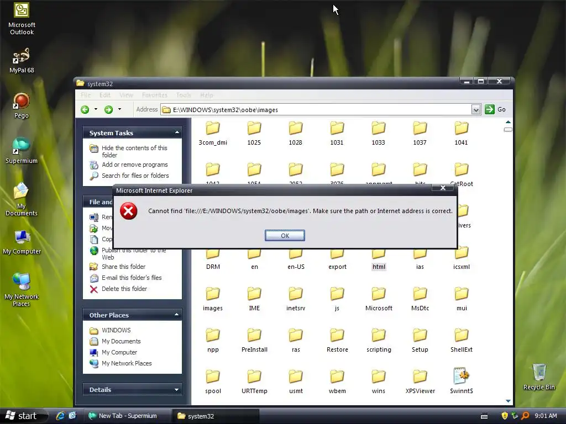Open the Back history dropdown arrow

pyautogui.click(x=96, y=109)
